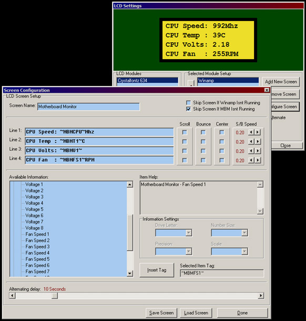Image resolution: width=306 pixels, height=321 pixels.
Task: Open the Number Size dropdown
Action: 244,233
